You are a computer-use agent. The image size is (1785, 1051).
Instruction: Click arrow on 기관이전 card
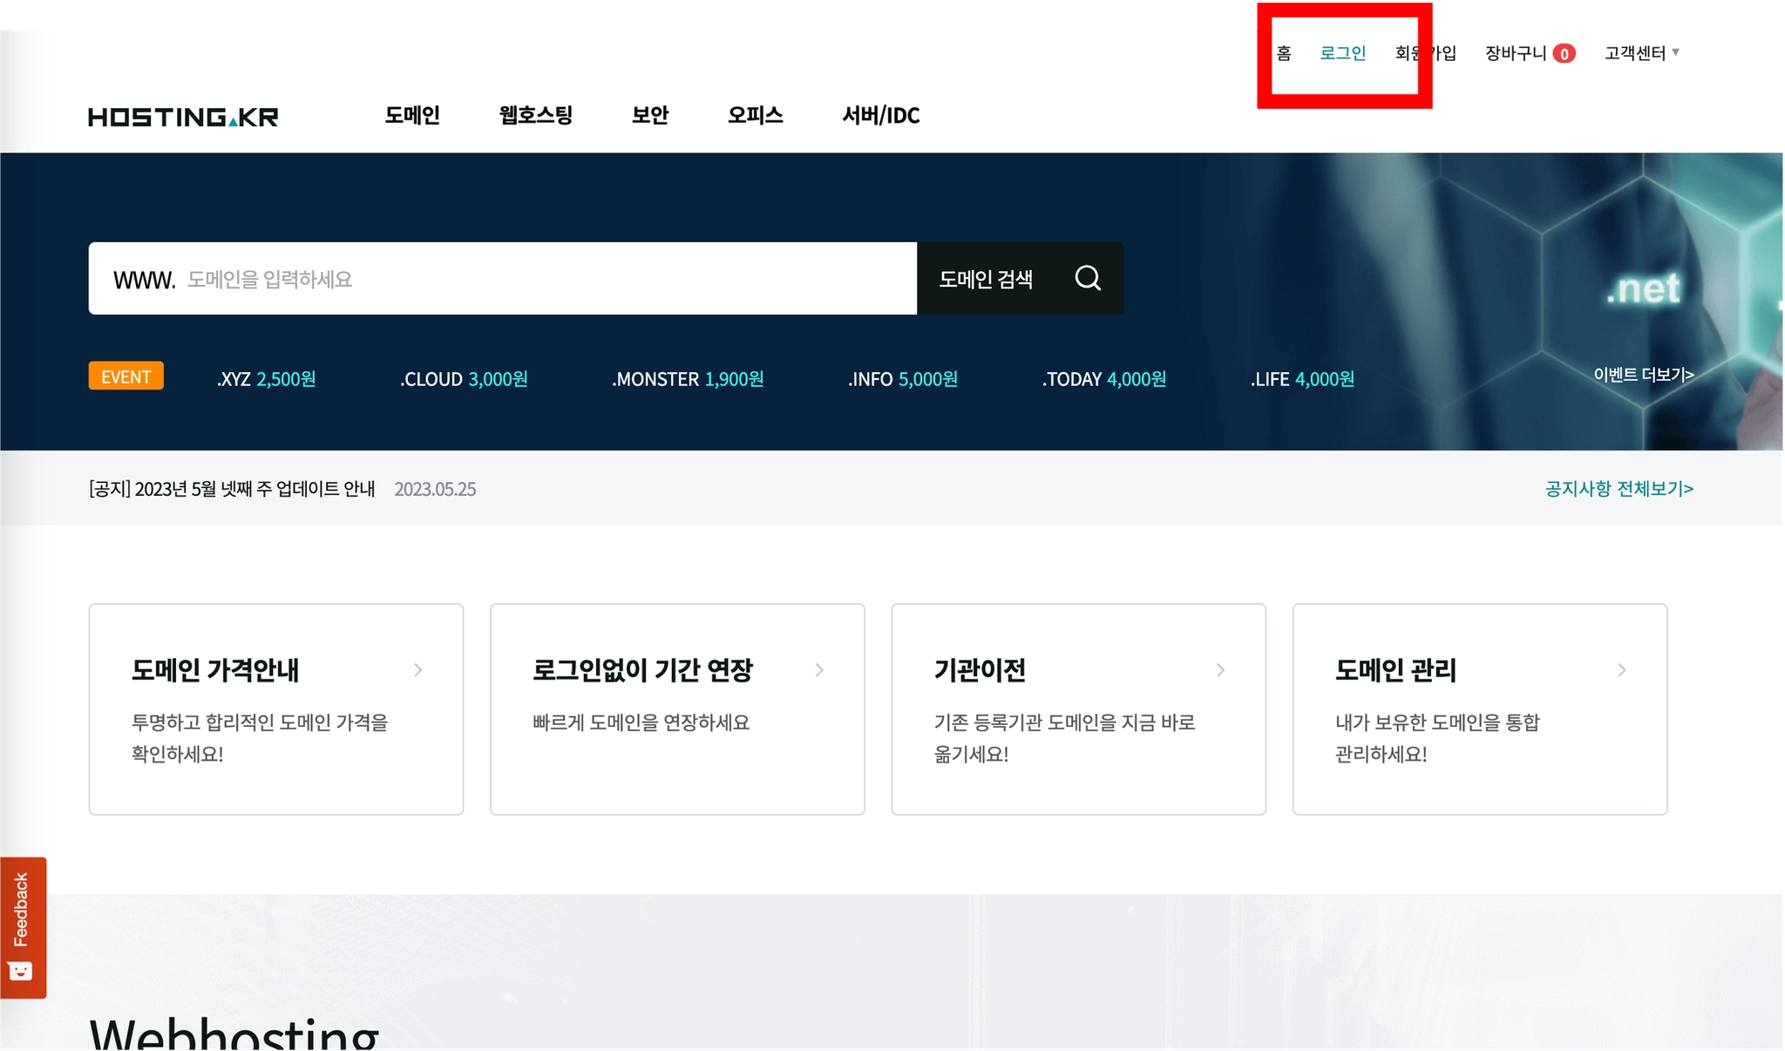(x=1220, y=669)
